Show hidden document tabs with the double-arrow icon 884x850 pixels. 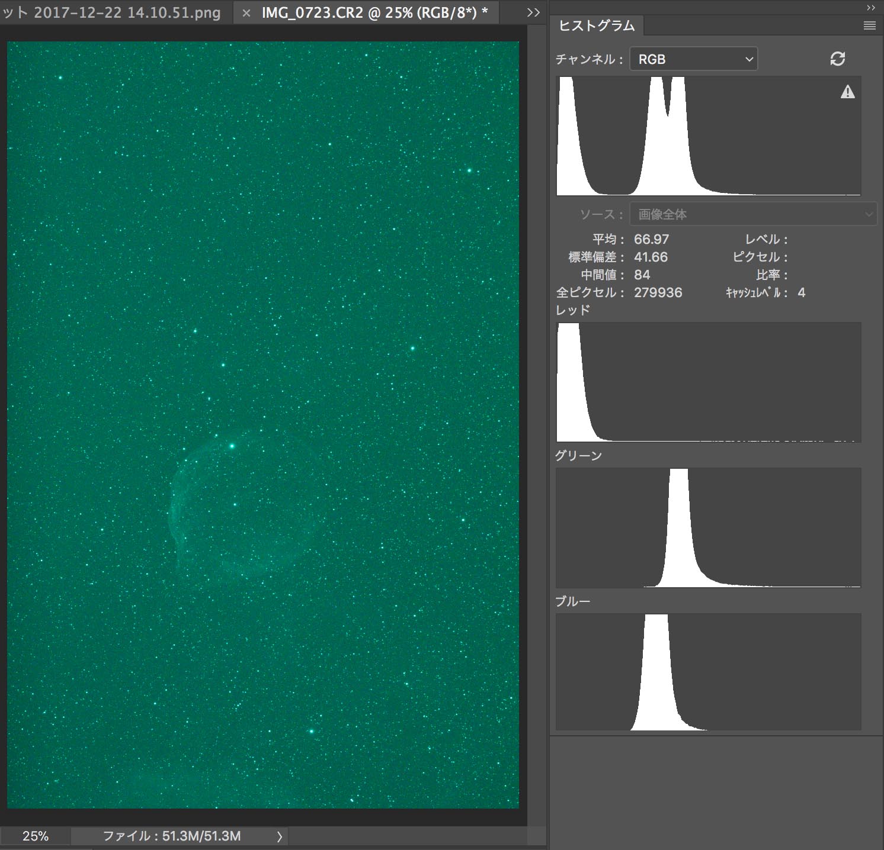click(x=533, y=12)
